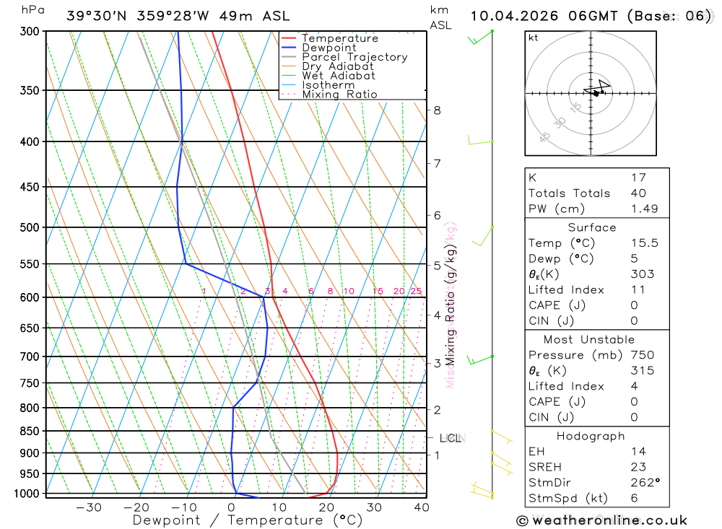Click the 8 km altitude label
Screen dimensions: 722x529
[x=437, y=110]
